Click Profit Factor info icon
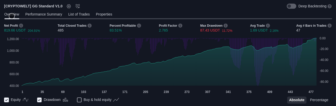This screenshot has width=336, height=106. [x=180, y=26]
